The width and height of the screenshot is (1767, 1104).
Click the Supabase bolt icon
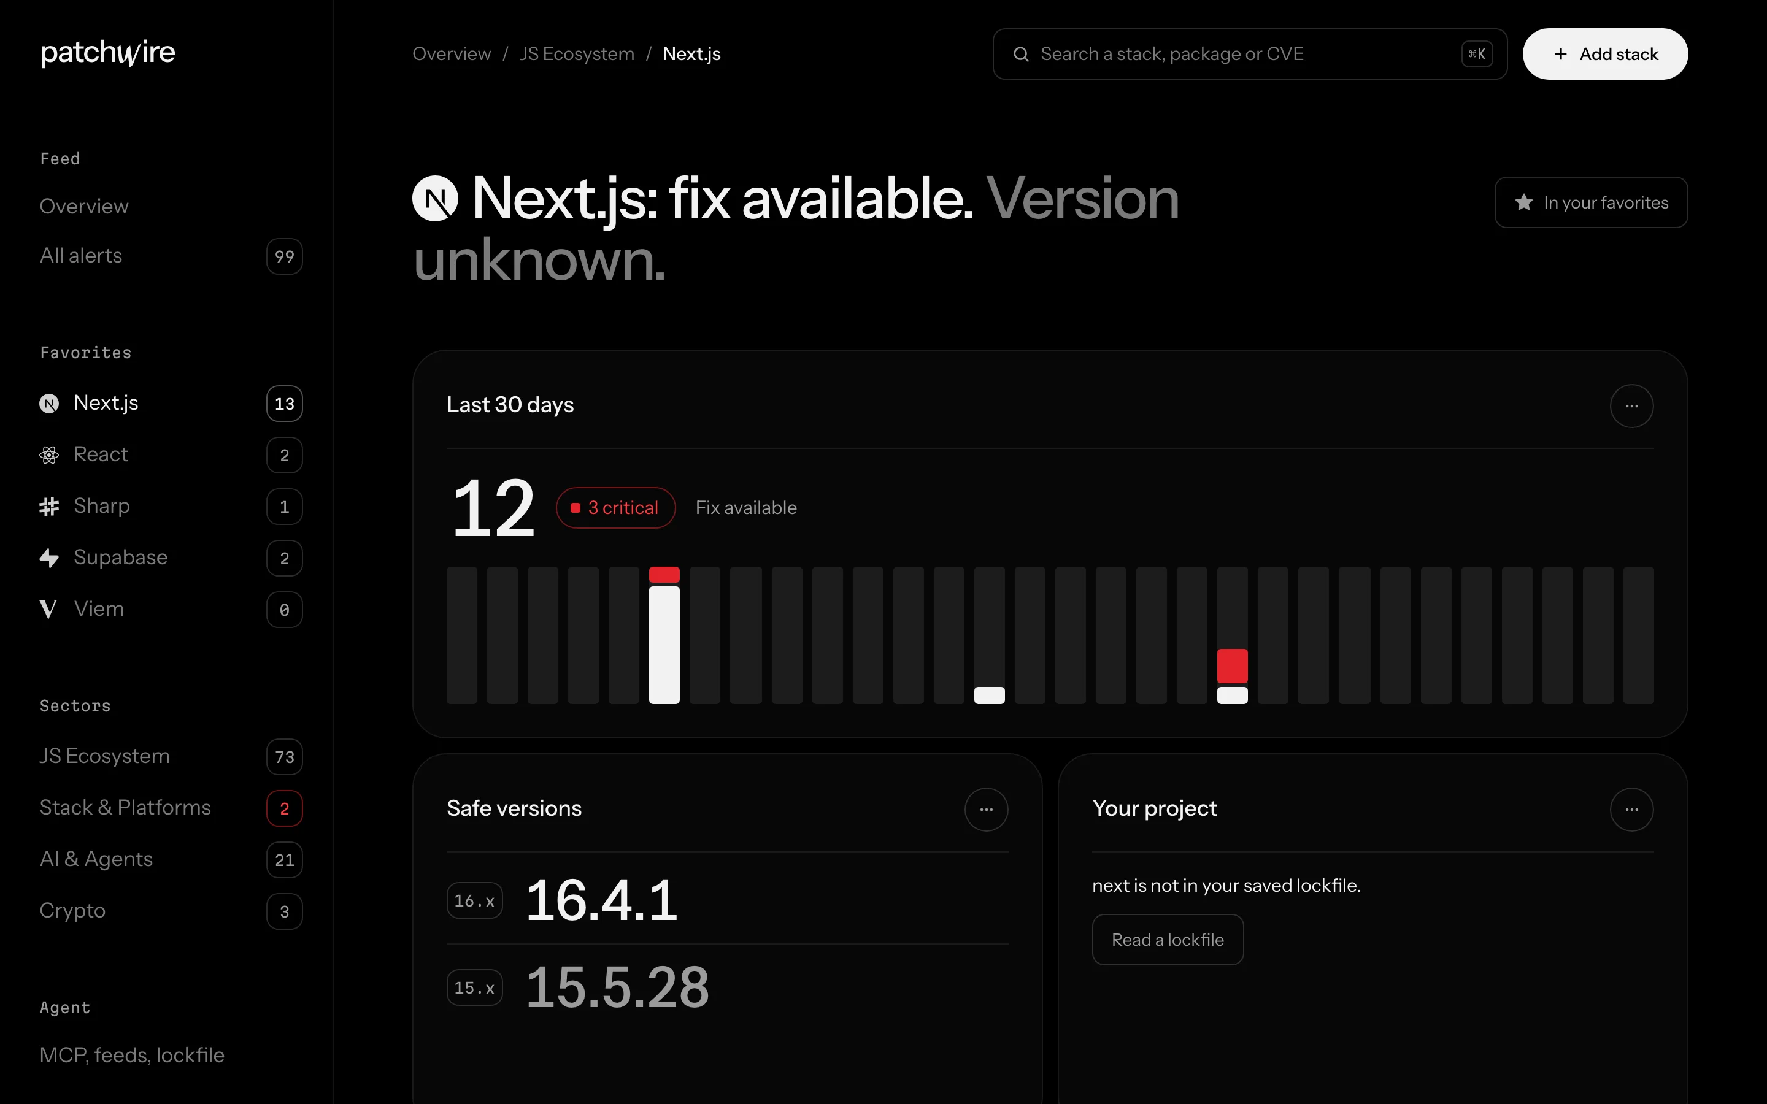click(49, 558)
